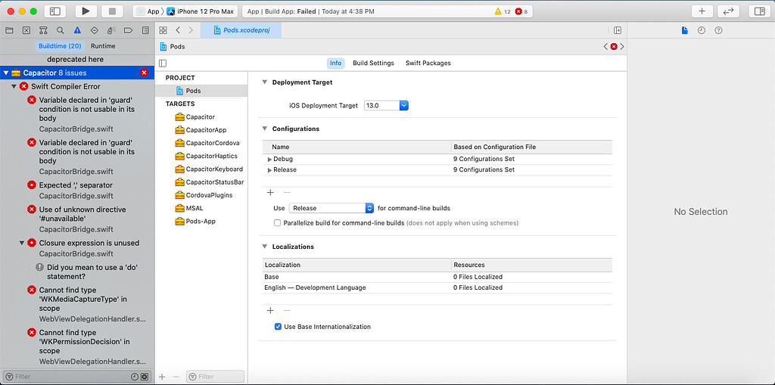Open the Library with the plus button

tap(702, 11)
